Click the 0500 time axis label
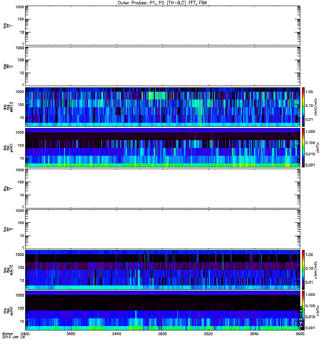Viewport: 325px width, 346px height. 162,333
